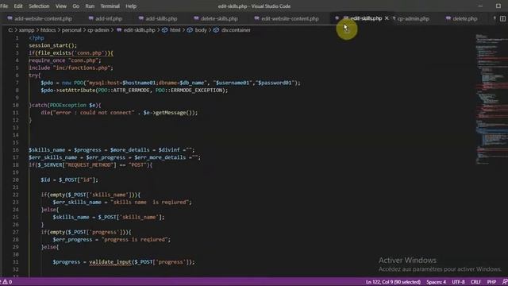
Task: Switch to the edit-website-content.php tab
Action: [x=290, y=19]
